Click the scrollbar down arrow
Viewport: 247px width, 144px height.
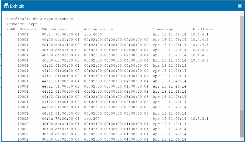click(242, 139)
